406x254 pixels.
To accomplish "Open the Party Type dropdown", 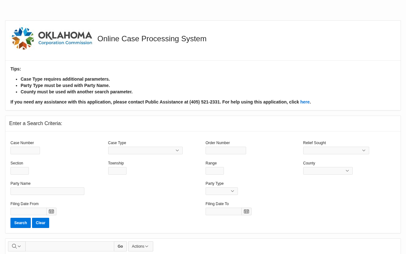I will pos(221,191).
